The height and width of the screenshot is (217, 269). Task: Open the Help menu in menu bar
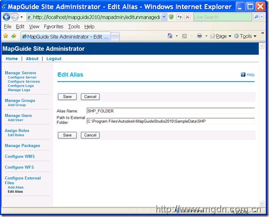(89, 27)
